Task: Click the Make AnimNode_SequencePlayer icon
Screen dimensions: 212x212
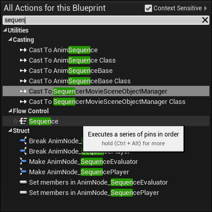Action: pos(23,172)
